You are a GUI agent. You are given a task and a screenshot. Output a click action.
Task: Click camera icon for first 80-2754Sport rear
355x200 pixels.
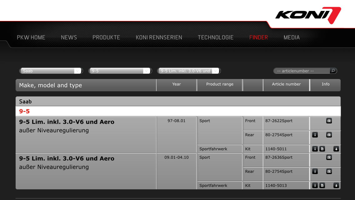point(329,135)
